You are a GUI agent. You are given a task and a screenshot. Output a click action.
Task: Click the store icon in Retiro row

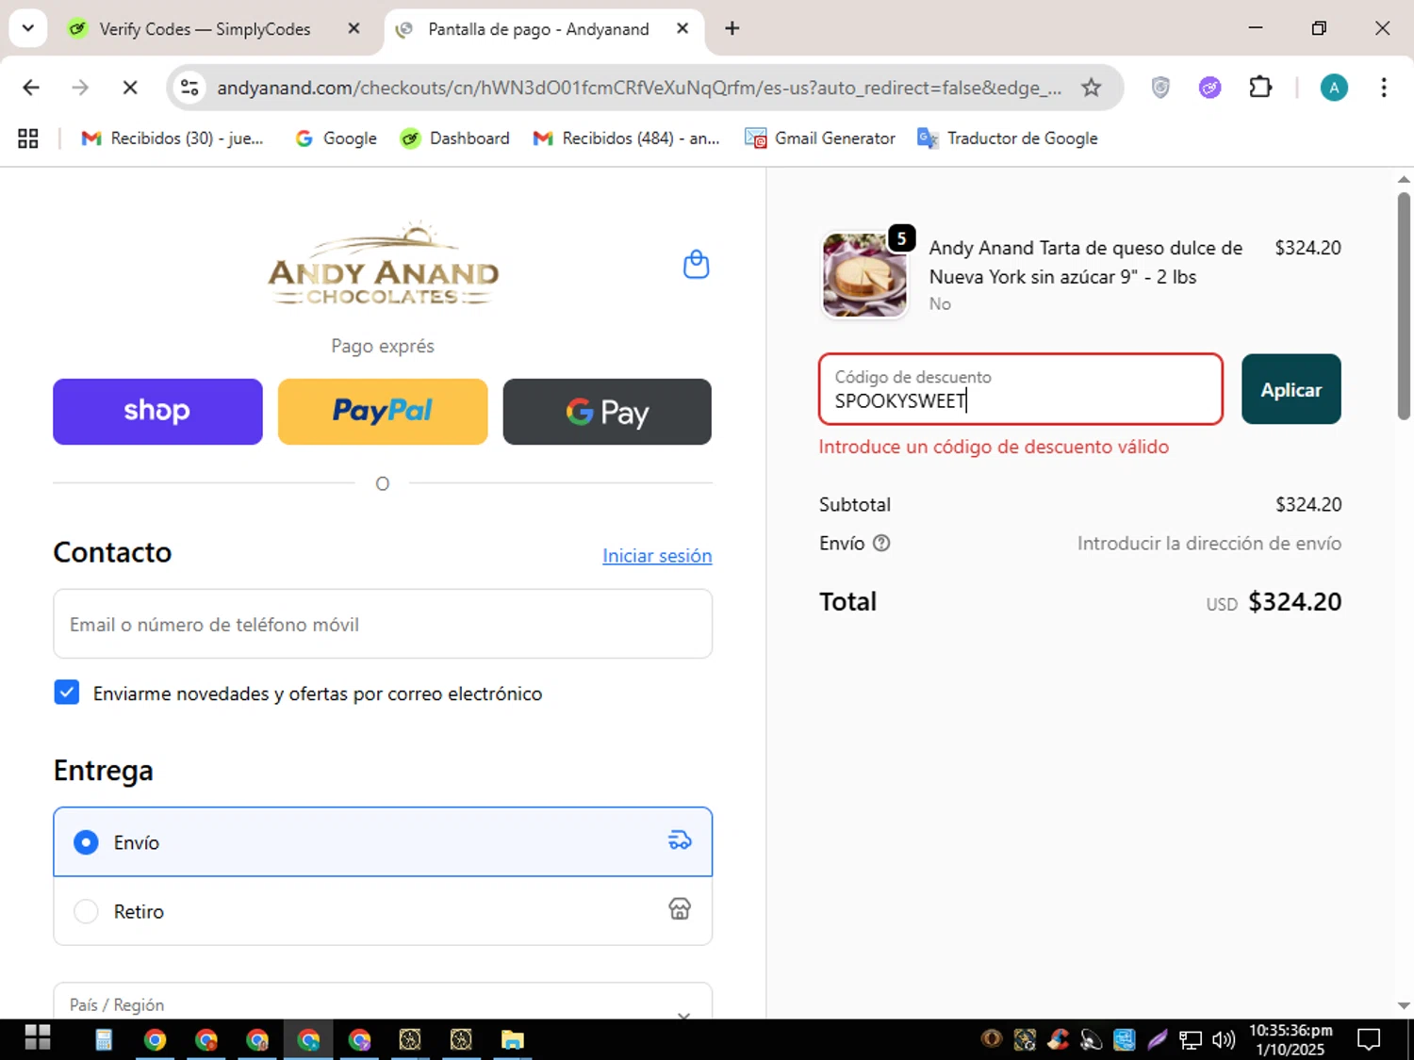pyautogui.click(x=680, y=909)
